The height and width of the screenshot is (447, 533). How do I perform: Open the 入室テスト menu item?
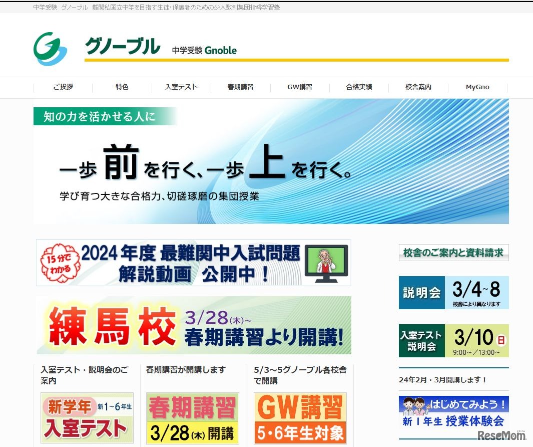coord(181,87)
